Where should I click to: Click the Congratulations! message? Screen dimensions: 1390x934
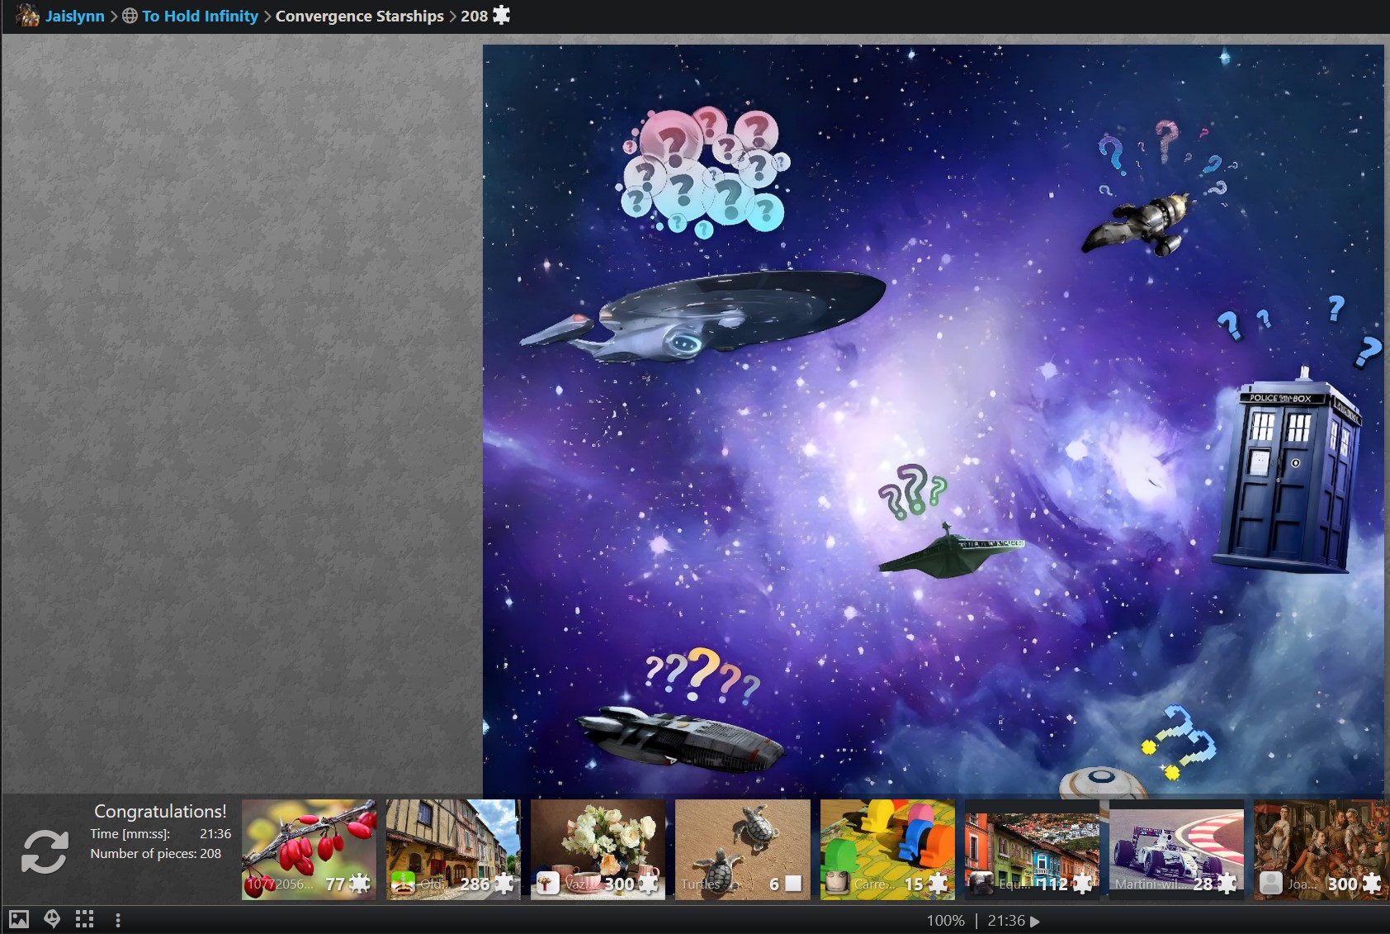pos(160,811)
